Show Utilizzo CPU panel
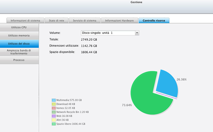This screenshot has width=213, height=132. coord(19,27)
